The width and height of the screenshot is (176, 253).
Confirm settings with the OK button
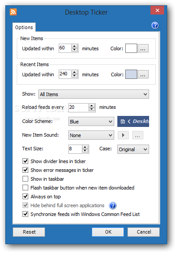coord(108,232)
